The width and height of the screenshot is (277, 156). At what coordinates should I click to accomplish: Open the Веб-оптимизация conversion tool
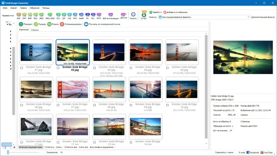(111, 16)
